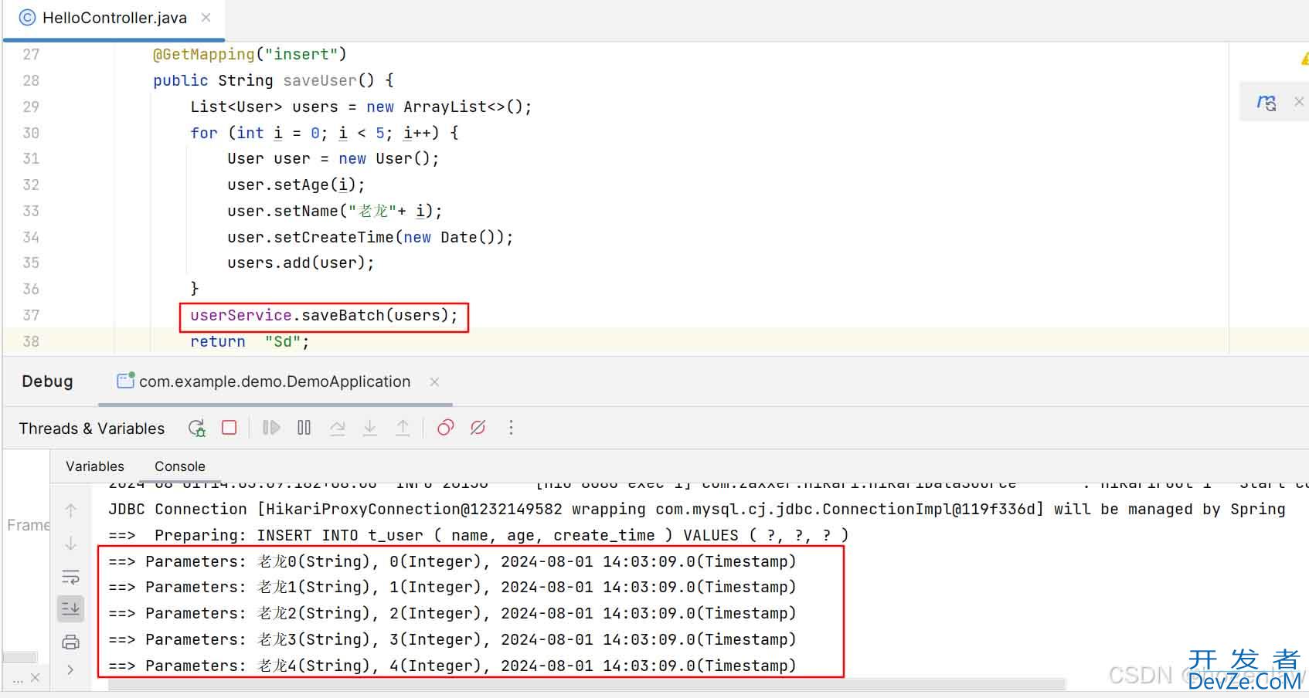The image size is (1309, 698).
Task: Close the Frames side panel
Action: [35, 678]
